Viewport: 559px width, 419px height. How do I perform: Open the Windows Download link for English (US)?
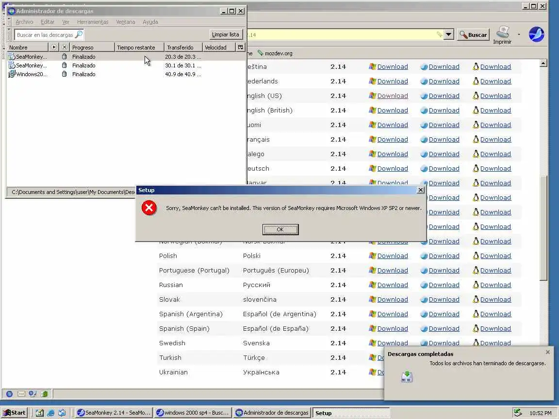(x=392, y=96)
